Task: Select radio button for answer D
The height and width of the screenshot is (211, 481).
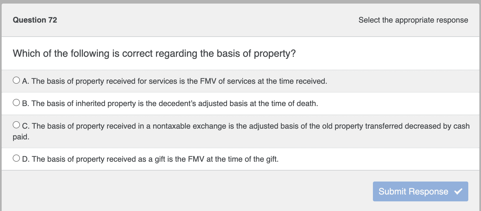Action: (16, 158)
